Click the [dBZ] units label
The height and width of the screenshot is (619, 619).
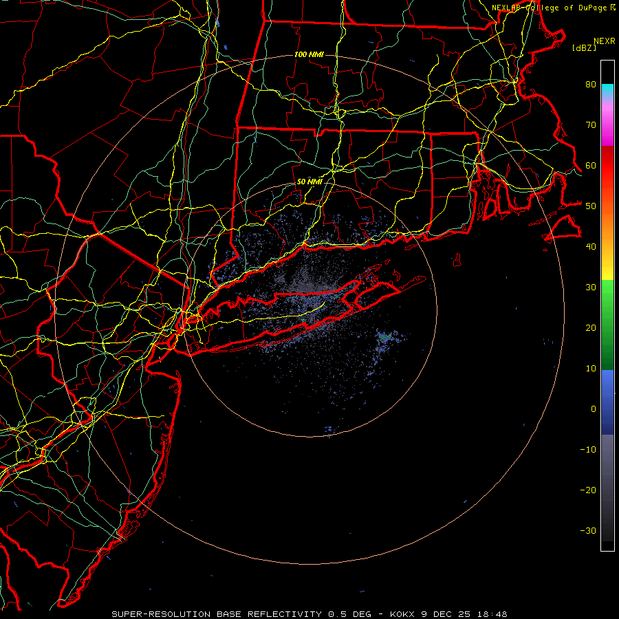pos(584,47)
